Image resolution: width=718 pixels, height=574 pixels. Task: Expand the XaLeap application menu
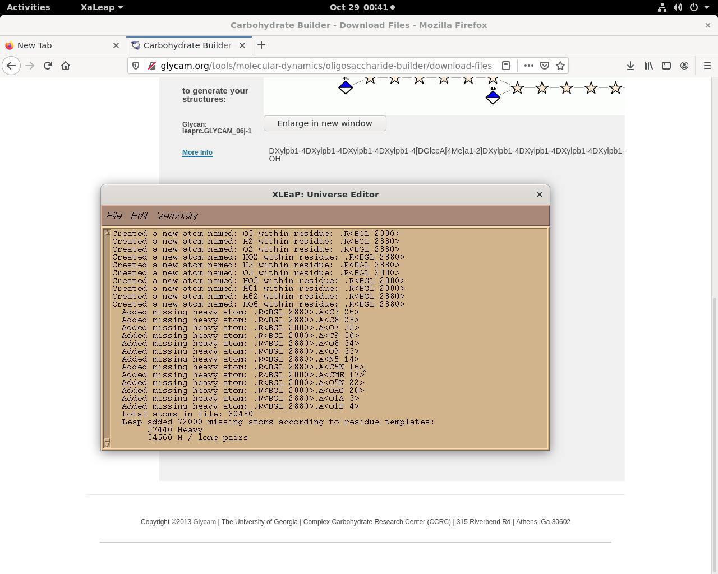[x=102, y=7]
